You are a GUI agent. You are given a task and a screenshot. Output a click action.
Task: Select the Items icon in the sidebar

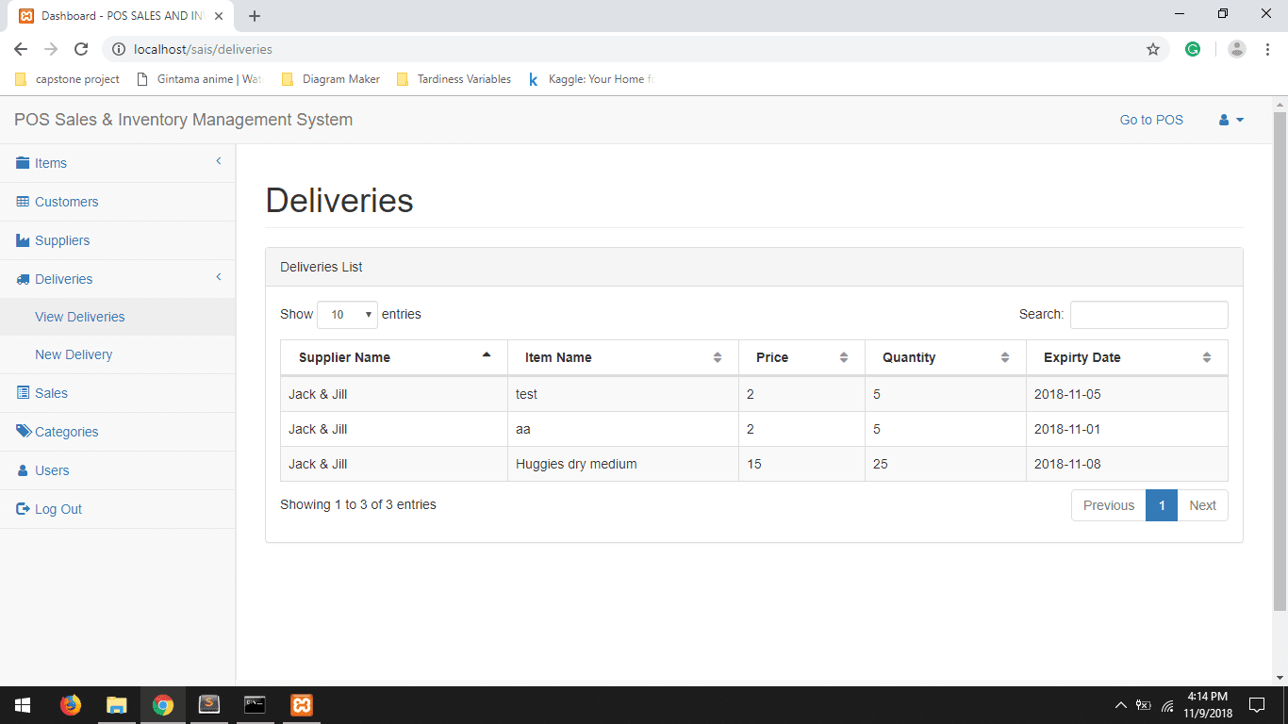click(21, 162)
